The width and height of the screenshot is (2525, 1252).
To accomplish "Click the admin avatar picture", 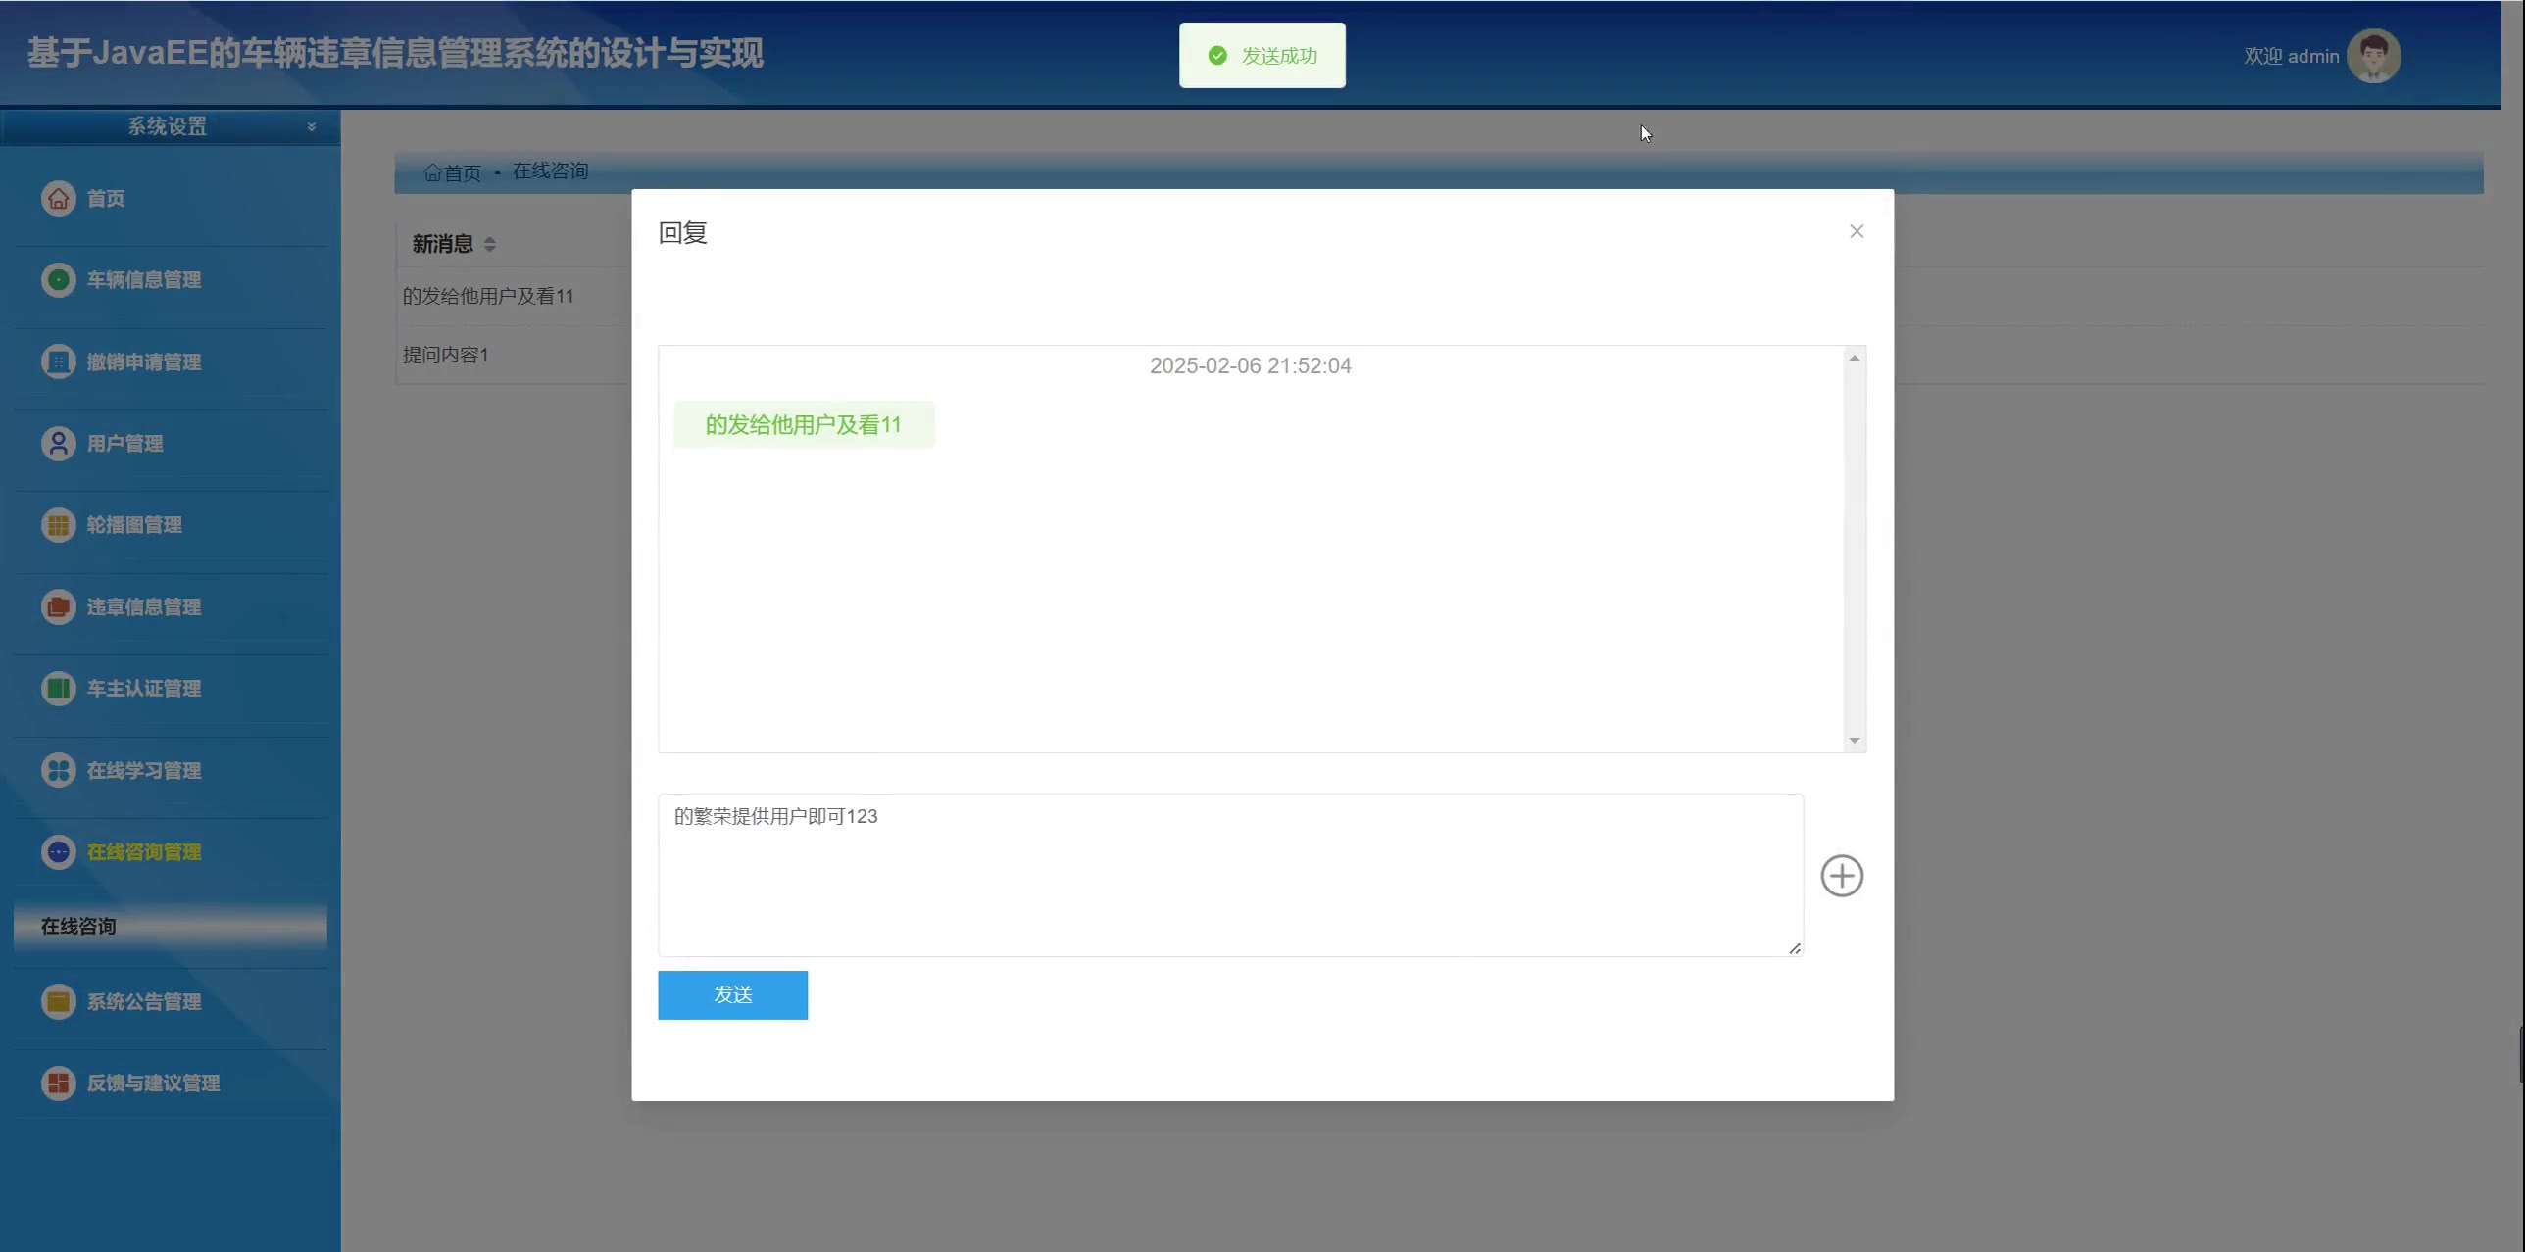I will tap(2373, 56).
